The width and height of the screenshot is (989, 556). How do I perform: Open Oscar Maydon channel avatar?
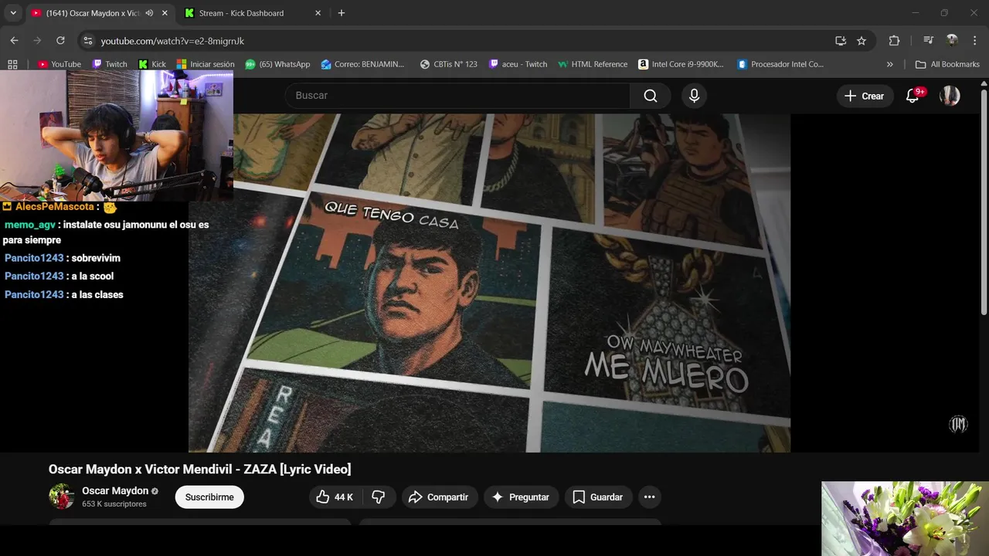(x=61, y=497)
